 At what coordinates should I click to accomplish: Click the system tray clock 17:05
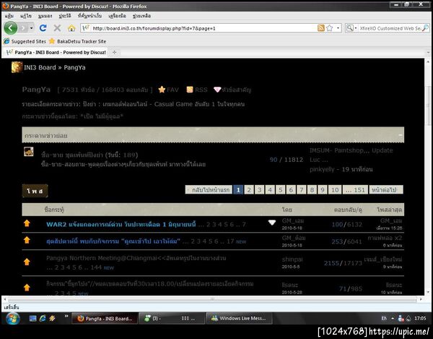click(x=420, y=319)
